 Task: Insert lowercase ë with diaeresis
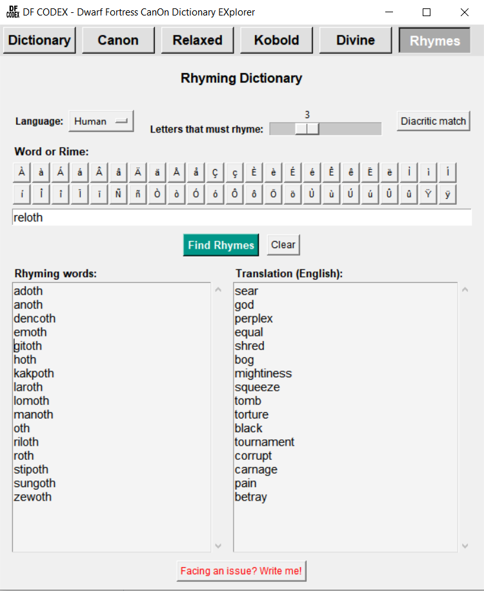pos(390,172)
